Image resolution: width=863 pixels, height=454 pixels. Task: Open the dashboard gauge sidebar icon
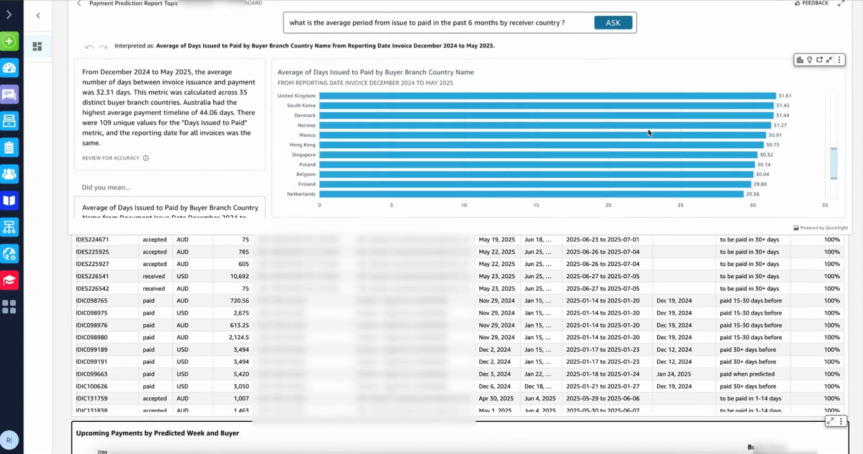point(9,68)
